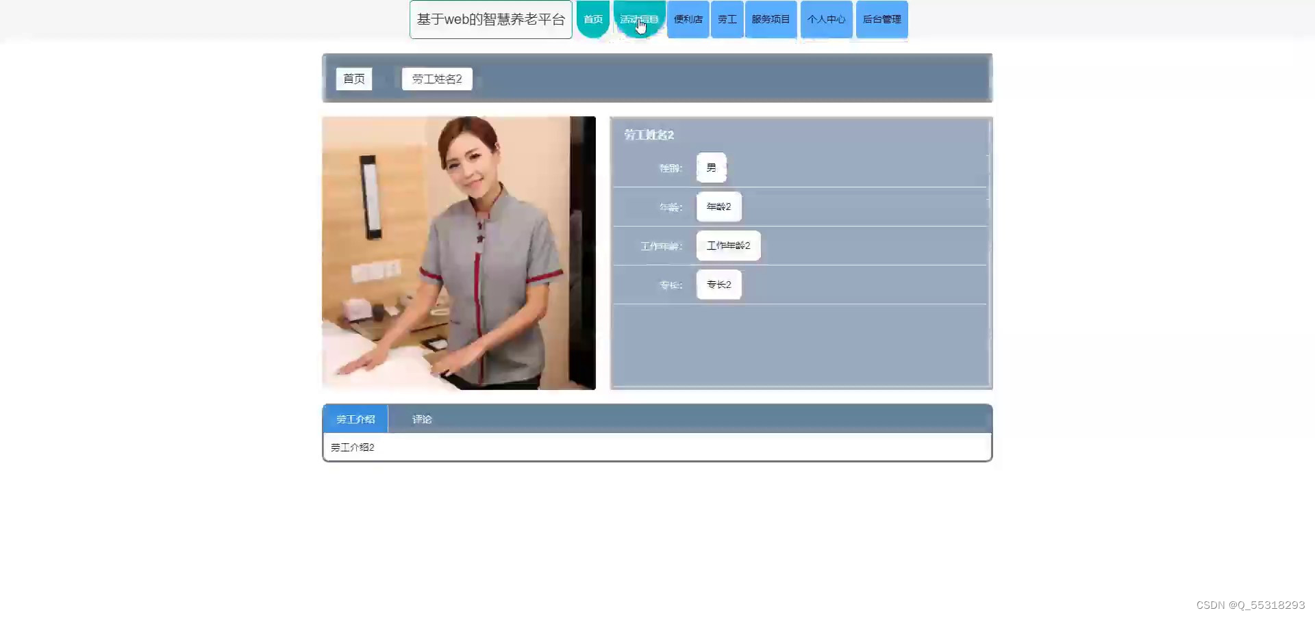Click the 劳工介绍2 description text
Viewport: 1315px width, 617px height.
[x=353, y=447]
